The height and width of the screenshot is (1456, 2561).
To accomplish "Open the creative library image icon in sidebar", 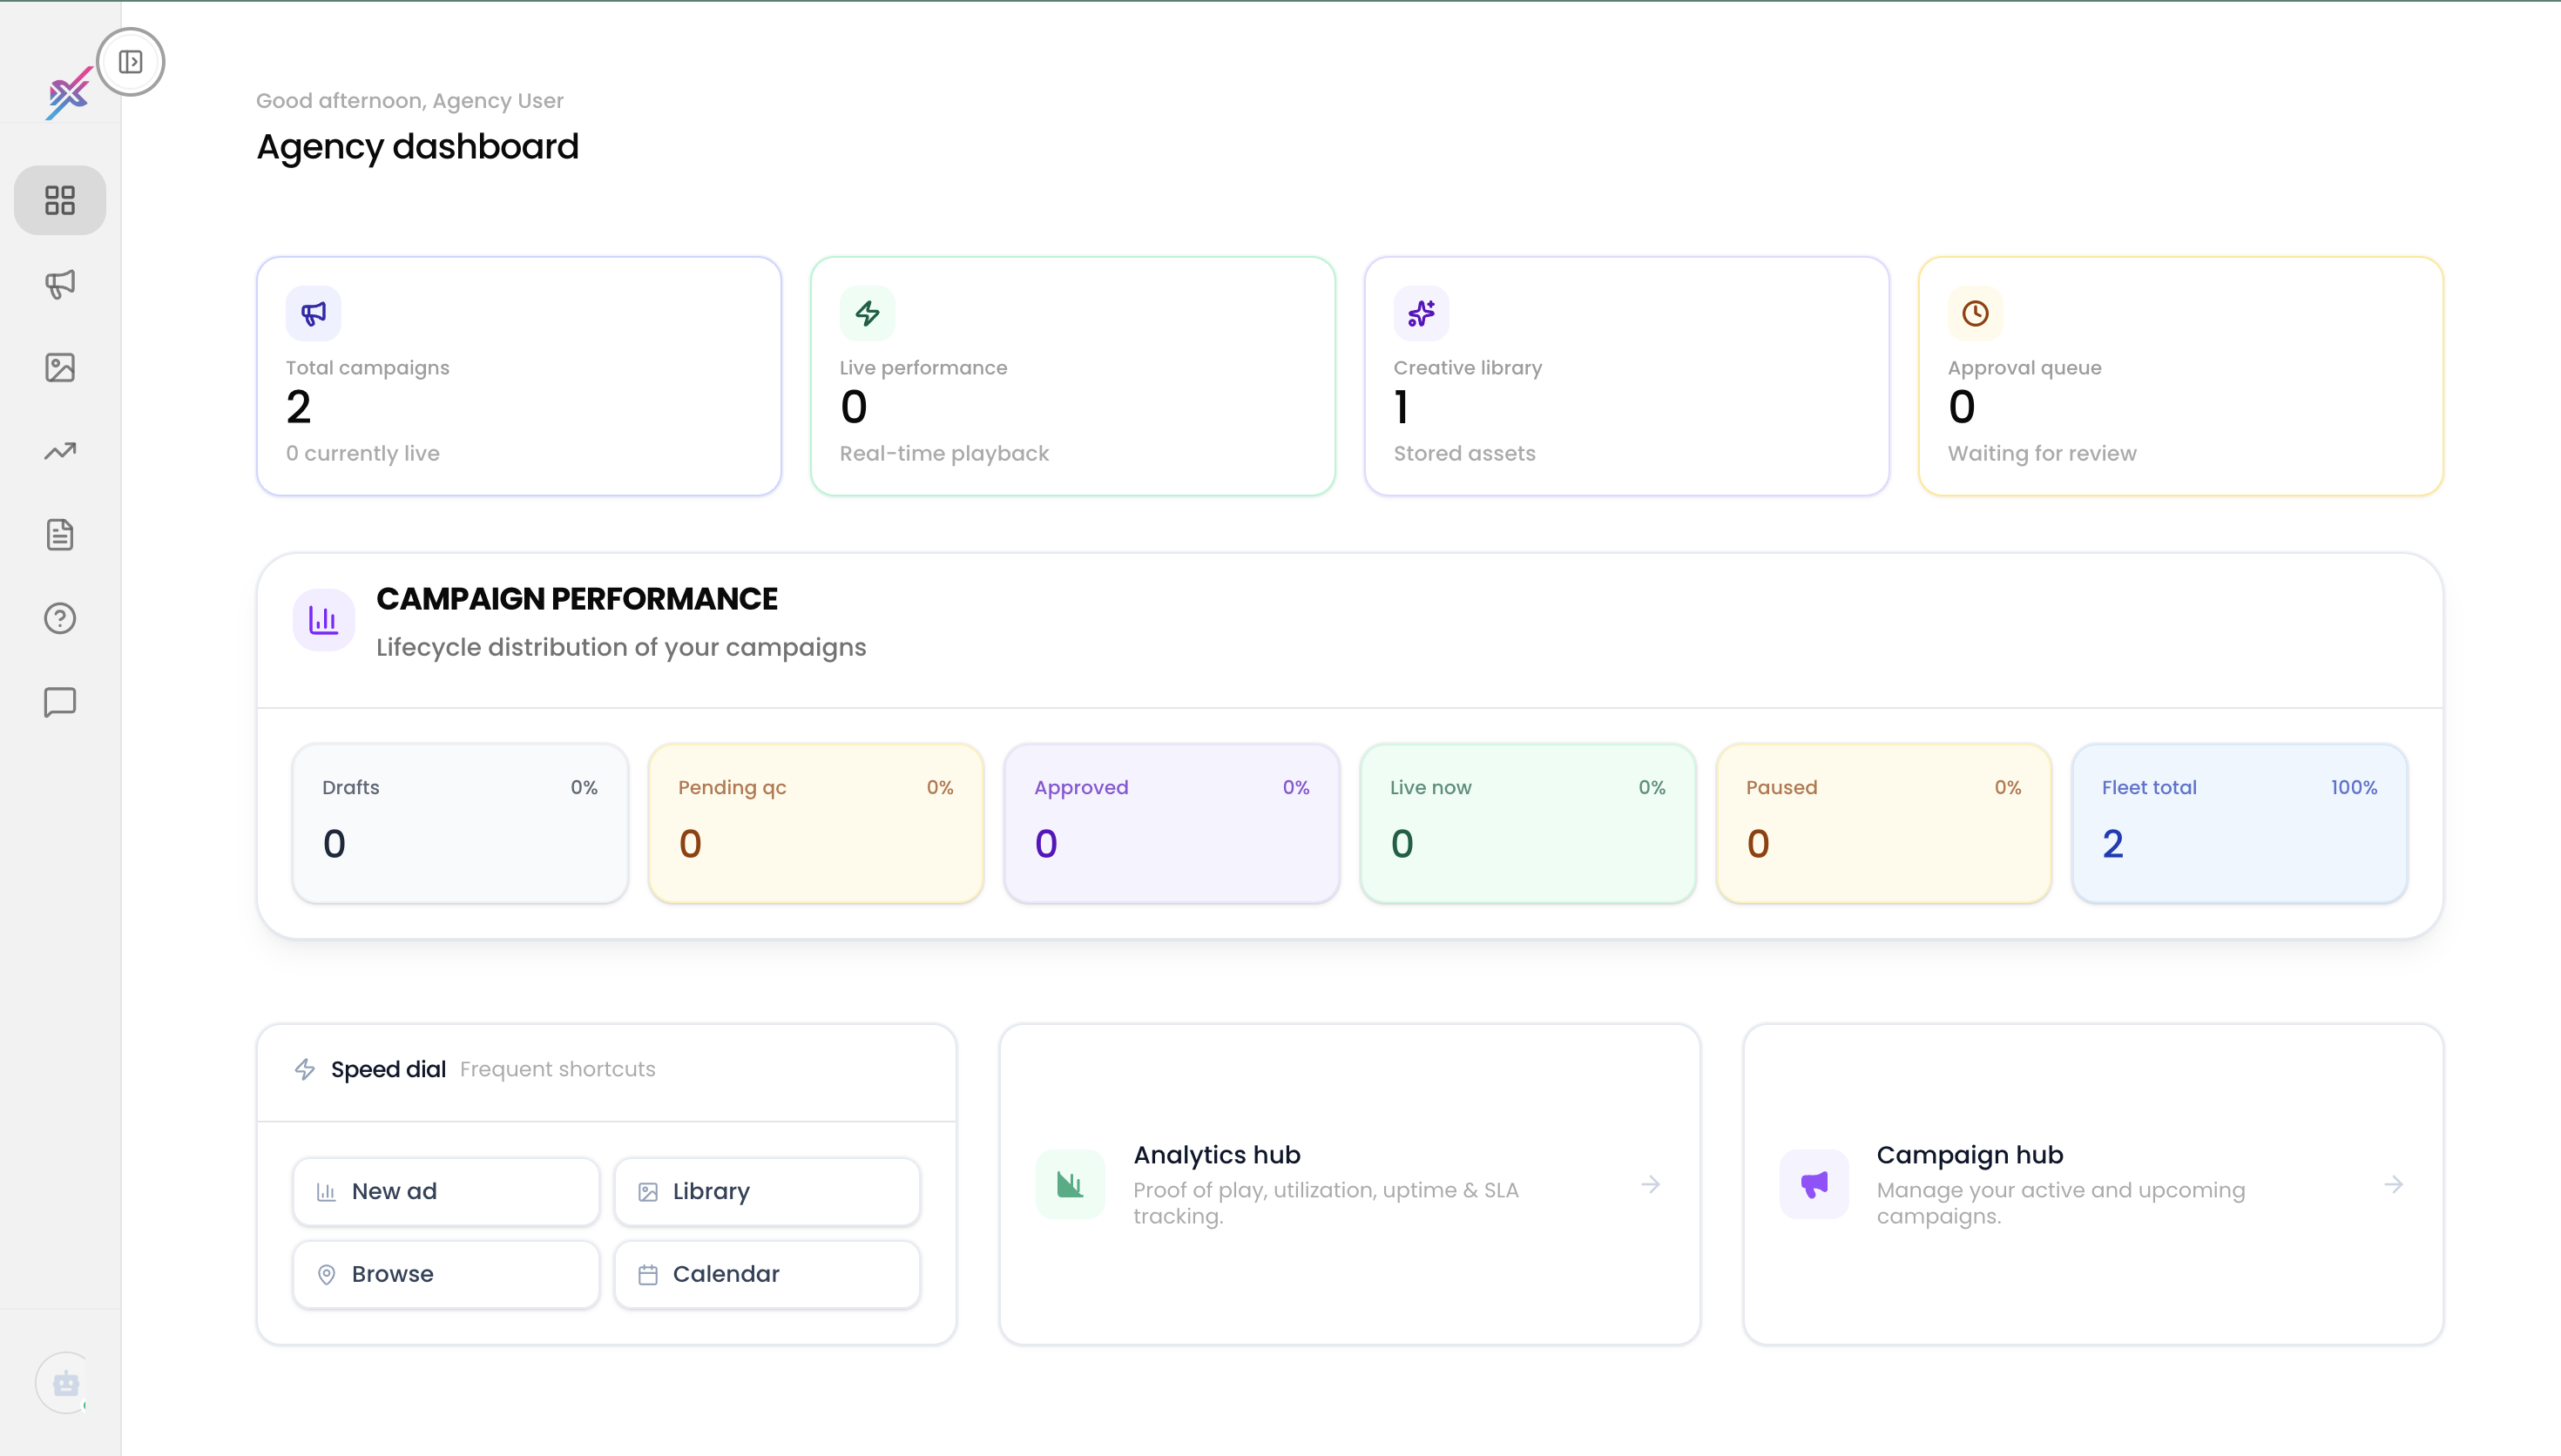I will [x=60, y=367].
